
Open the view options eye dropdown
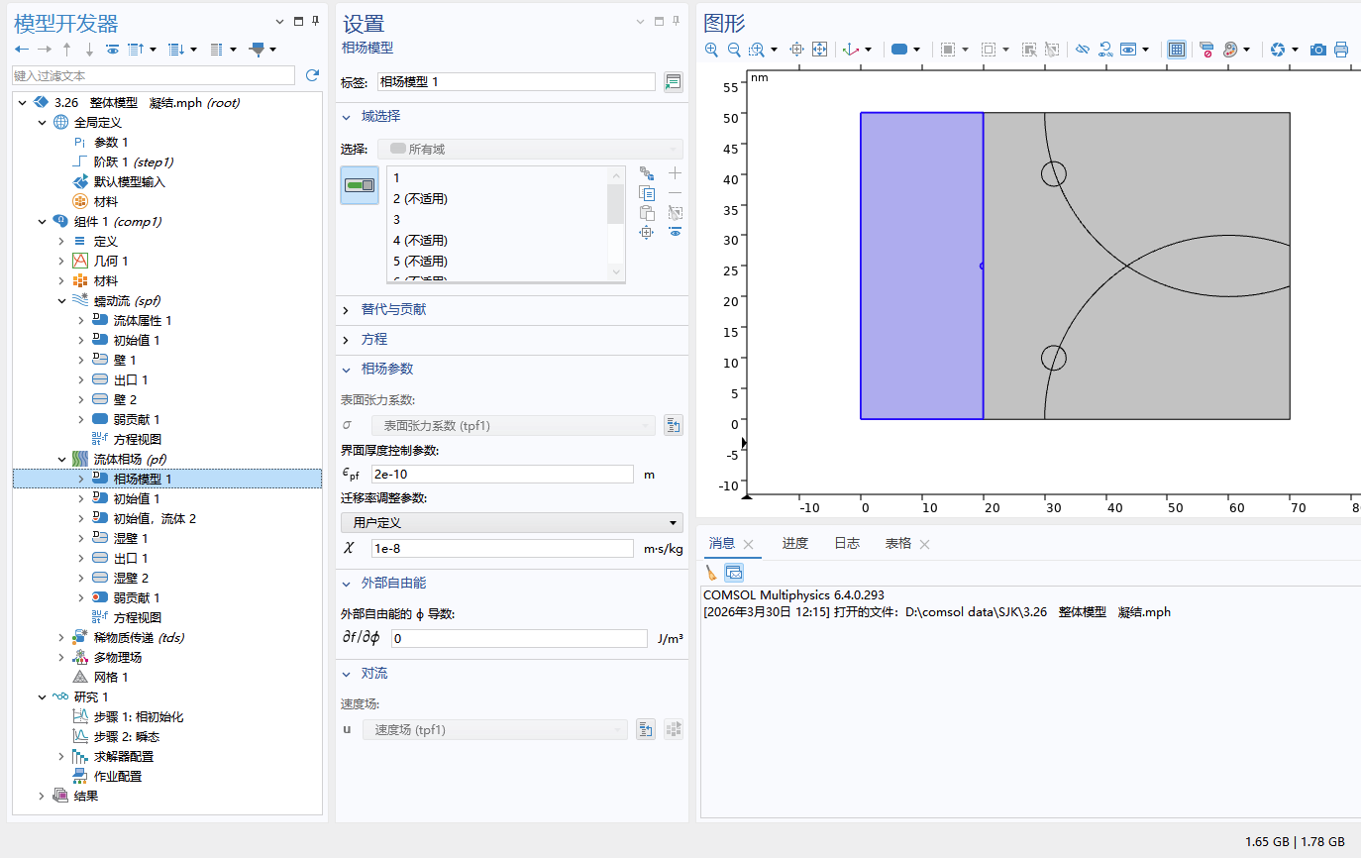coord(1146,49)
